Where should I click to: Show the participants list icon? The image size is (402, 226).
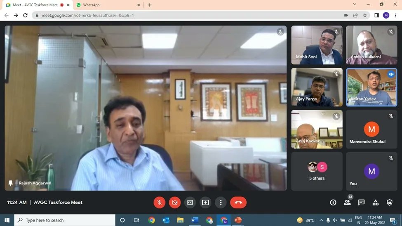point(348,202)
